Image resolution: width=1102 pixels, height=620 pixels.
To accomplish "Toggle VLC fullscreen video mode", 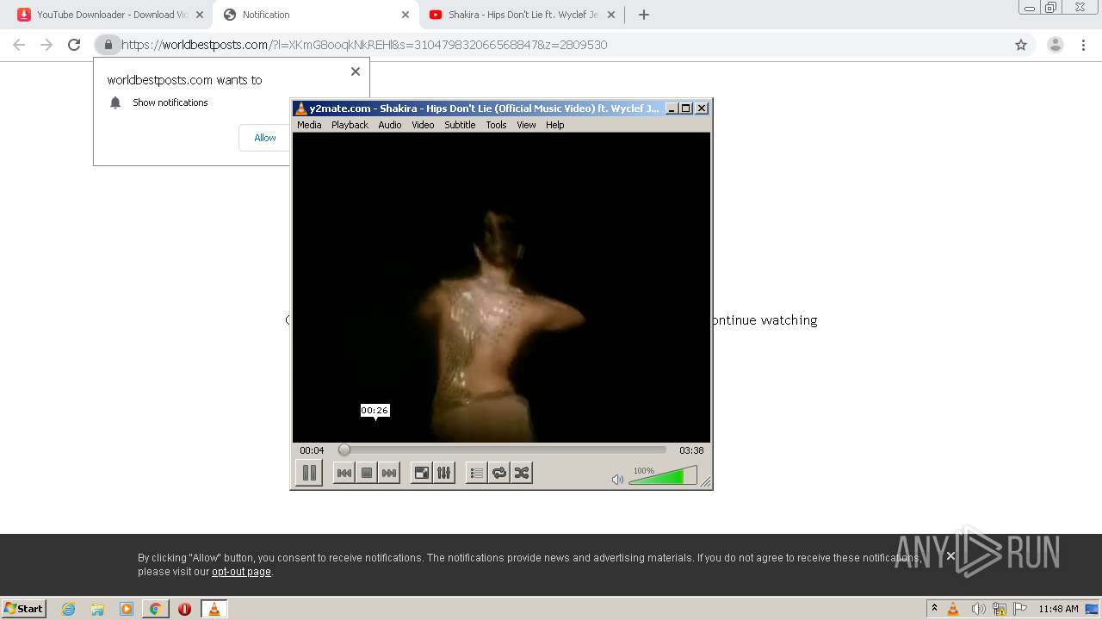I will [421, 473].
